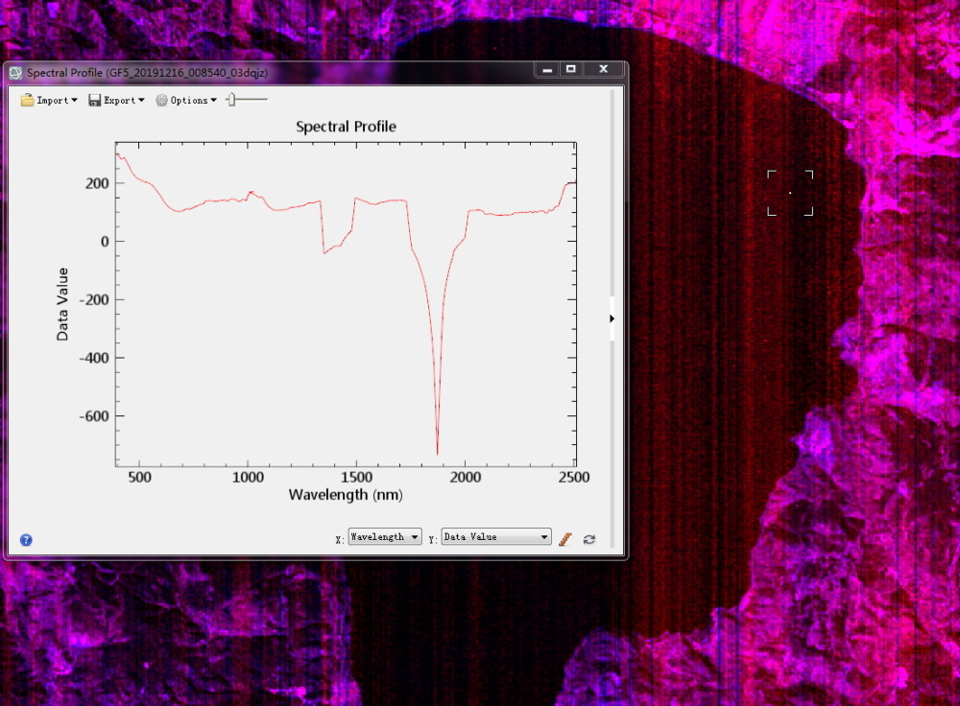Click the folder icon beside Import

[28, 100]
